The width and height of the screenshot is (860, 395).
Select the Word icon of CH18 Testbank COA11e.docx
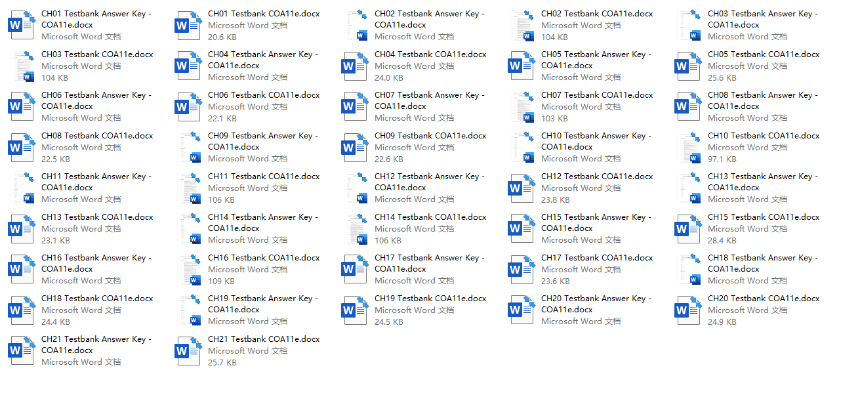(x=21, y=310)
